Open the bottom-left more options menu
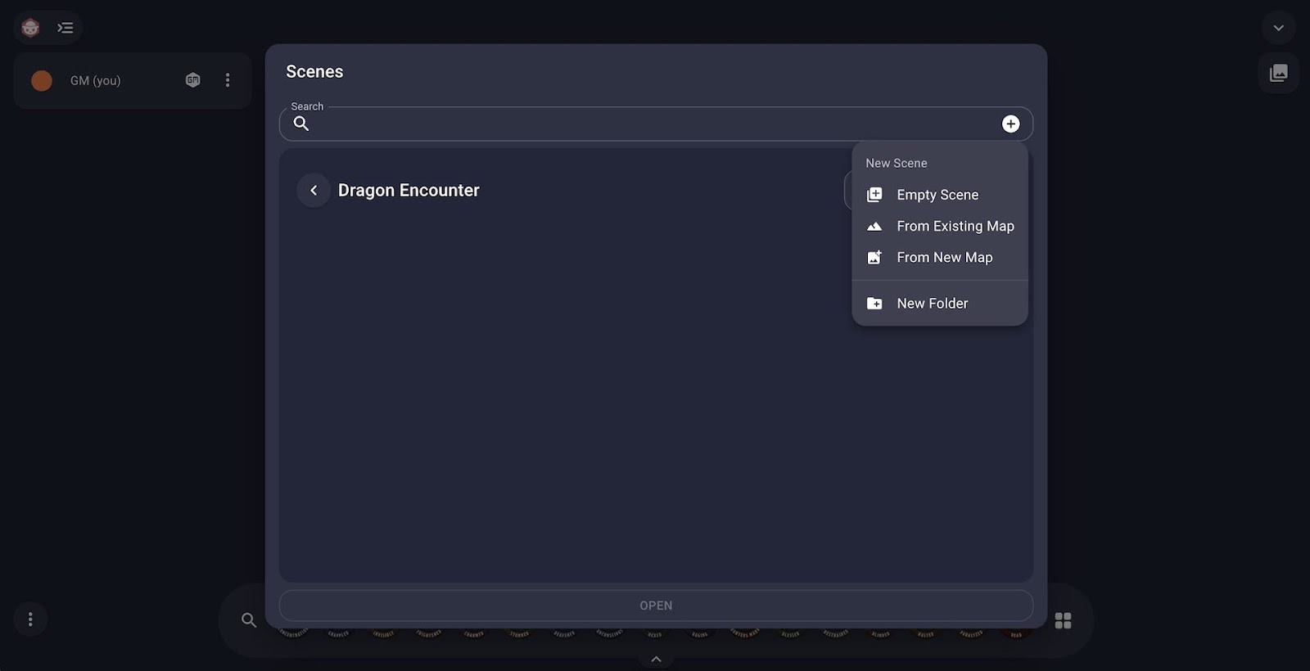Viewport: 1310px width, 671px height. coord(30,619)
